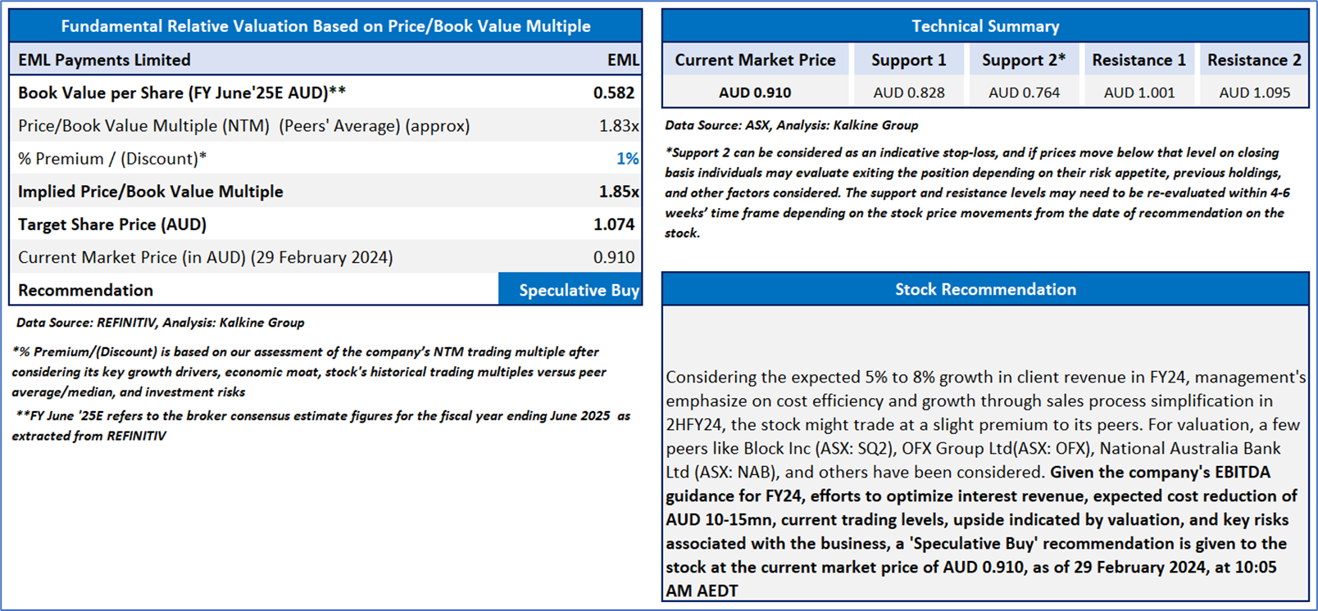Select the Current Market Price 0.910 cell

click(x=613, y=257)
